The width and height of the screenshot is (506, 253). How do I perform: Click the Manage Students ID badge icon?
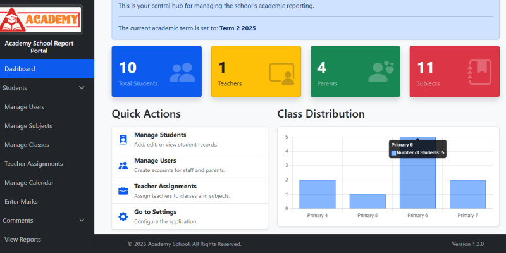(123, 140)
